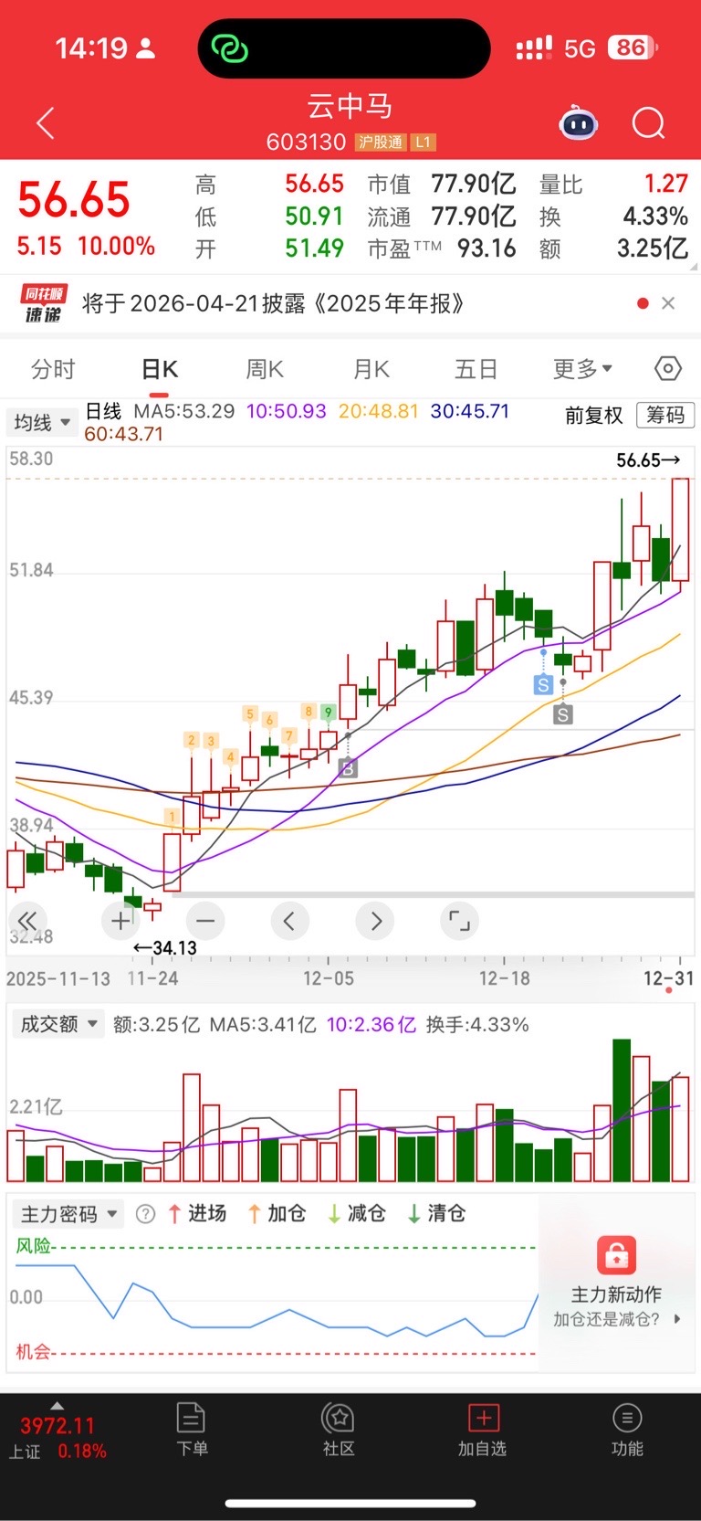Viewport: 701px width, 1521px height.
Task: Open the 2025年年报 disclosure notice
Action: 273,303
